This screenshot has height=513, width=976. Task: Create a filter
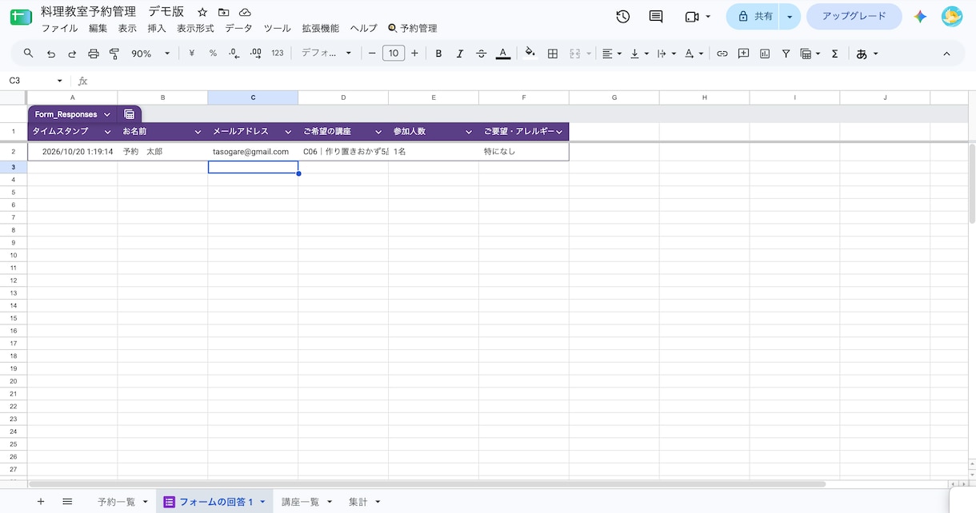[786, 54]
